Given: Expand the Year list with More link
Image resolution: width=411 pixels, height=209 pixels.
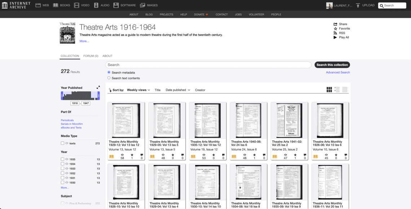Looking at the screenshot, I should pyautogui.click(x=65, y=187).
